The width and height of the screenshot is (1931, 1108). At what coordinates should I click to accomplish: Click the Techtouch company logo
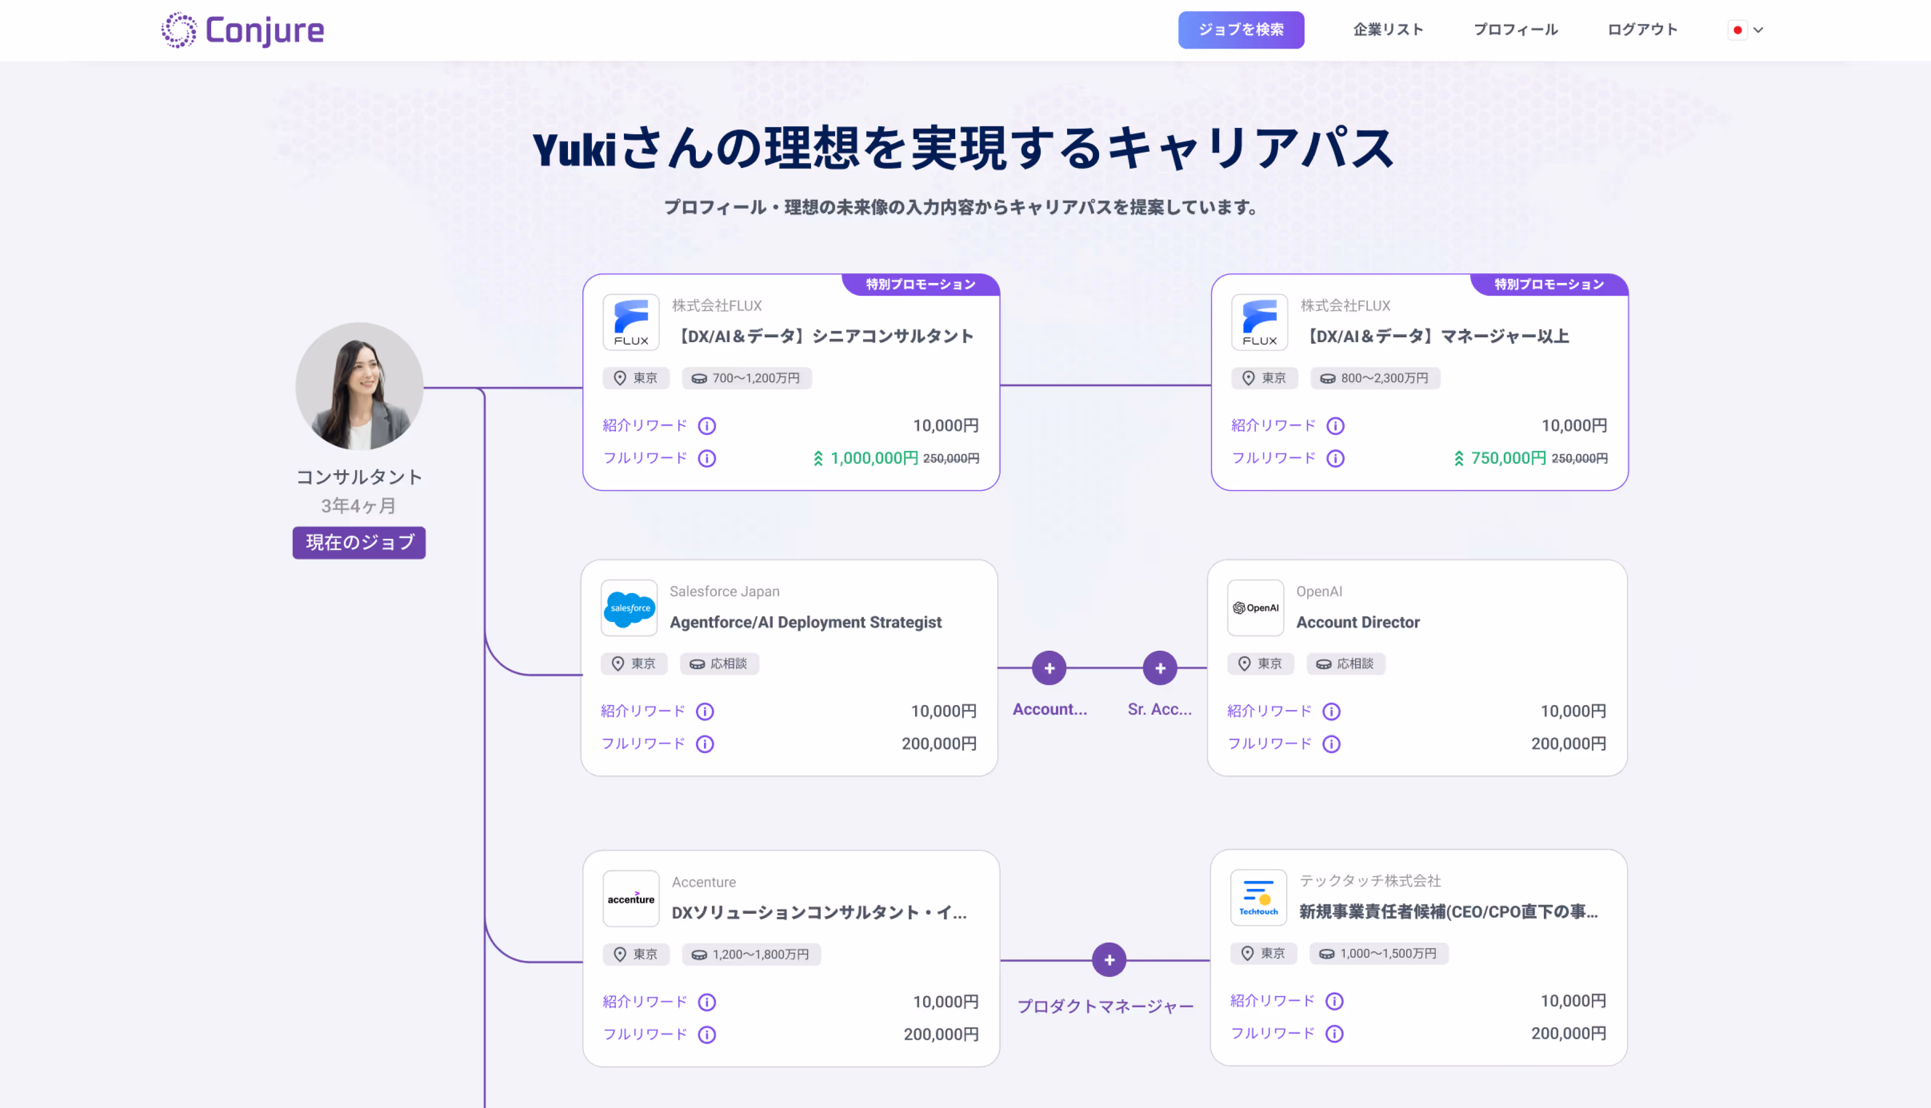pos(1258,897)
